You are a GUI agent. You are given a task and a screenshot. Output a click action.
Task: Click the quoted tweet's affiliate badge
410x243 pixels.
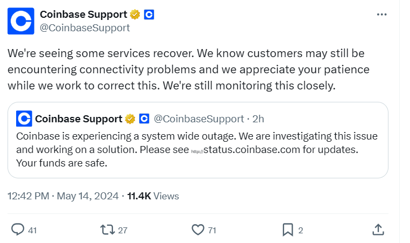(144, 119)
